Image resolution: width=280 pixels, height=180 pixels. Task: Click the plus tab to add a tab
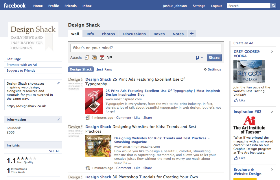click(x=192, y=34)
